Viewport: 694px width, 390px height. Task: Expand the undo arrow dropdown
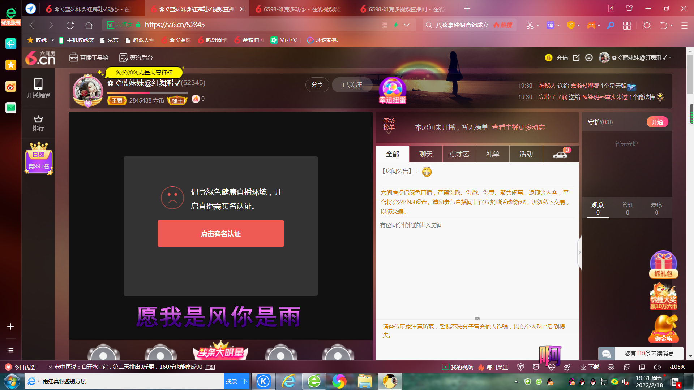pos(672,25)
